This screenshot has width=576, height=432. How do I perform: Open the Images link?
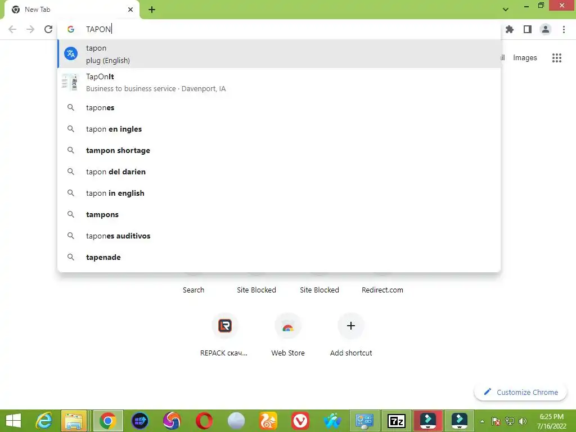pyautogui.click(x=525, y=58)
